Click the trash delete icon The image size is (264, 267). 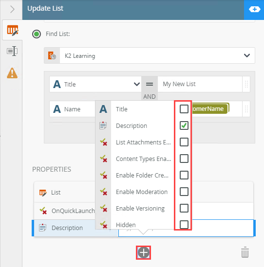(x=245, y=252)
